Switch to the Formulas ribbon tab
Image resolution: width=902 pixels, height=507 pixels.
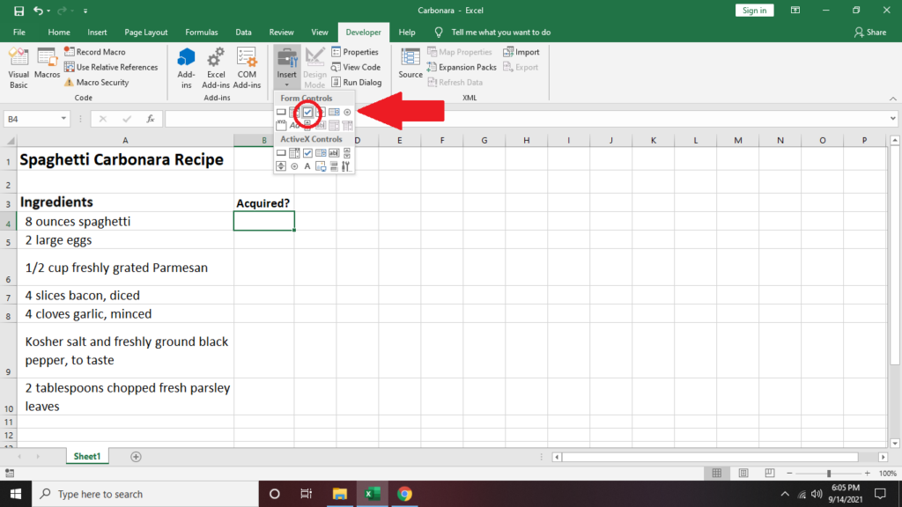pos(201,33)
